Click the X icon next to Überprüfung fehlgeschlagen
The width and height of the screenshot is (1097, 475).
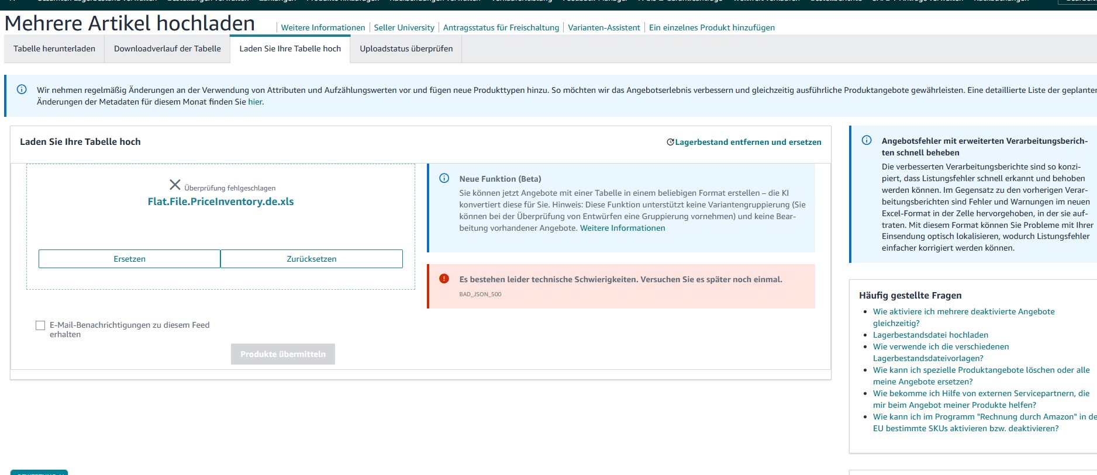pyautogui.click(x=175, y=185)
